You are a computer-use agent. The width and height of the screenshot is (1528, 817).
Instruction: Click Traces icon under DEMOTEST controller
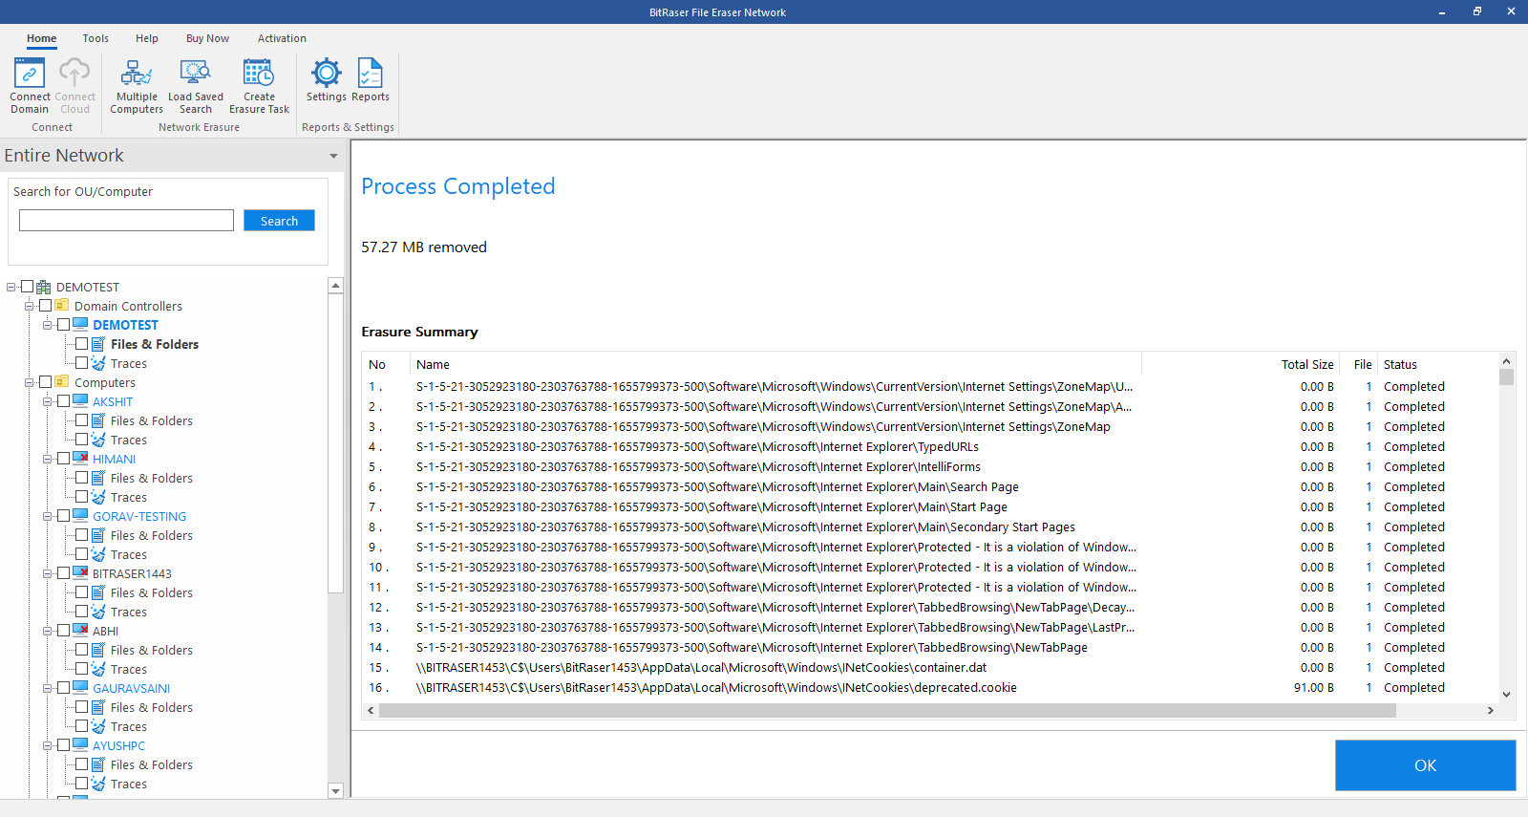pyautogui.click(x=98, y=363)
